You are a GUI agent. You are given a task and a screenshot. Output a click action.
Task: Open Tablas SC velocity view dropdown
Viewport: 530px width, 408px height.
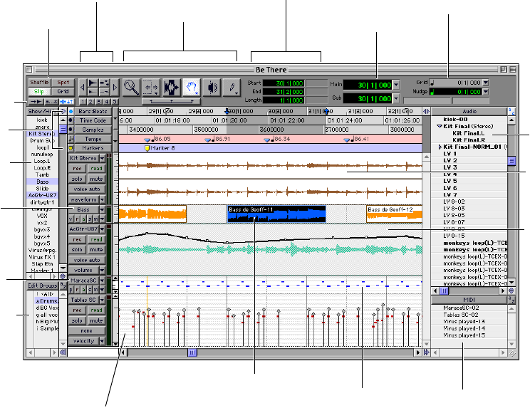pyautogui.click(x=102, y=341)
